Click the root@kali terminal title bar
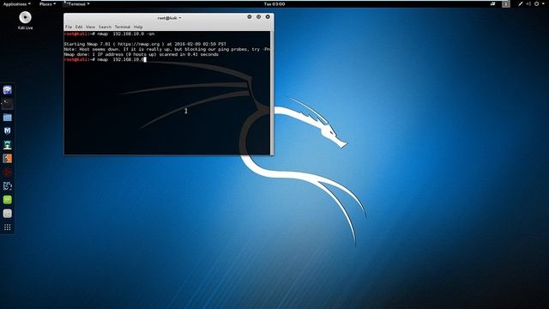 point(169,18)
